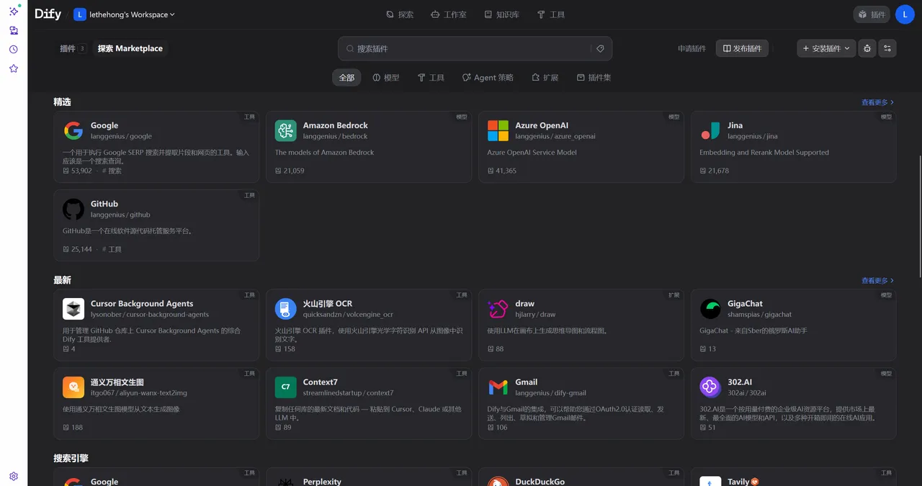Viewport: 922px width, 486px height.
Task: Open the GigaChat plugin icon
Action: point(710,308)
